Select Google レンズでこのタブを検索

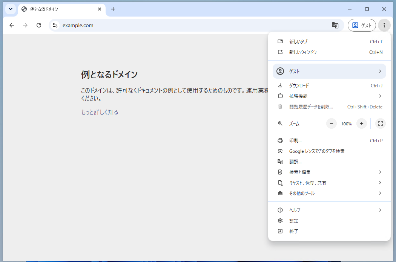(x=329, y=151)
